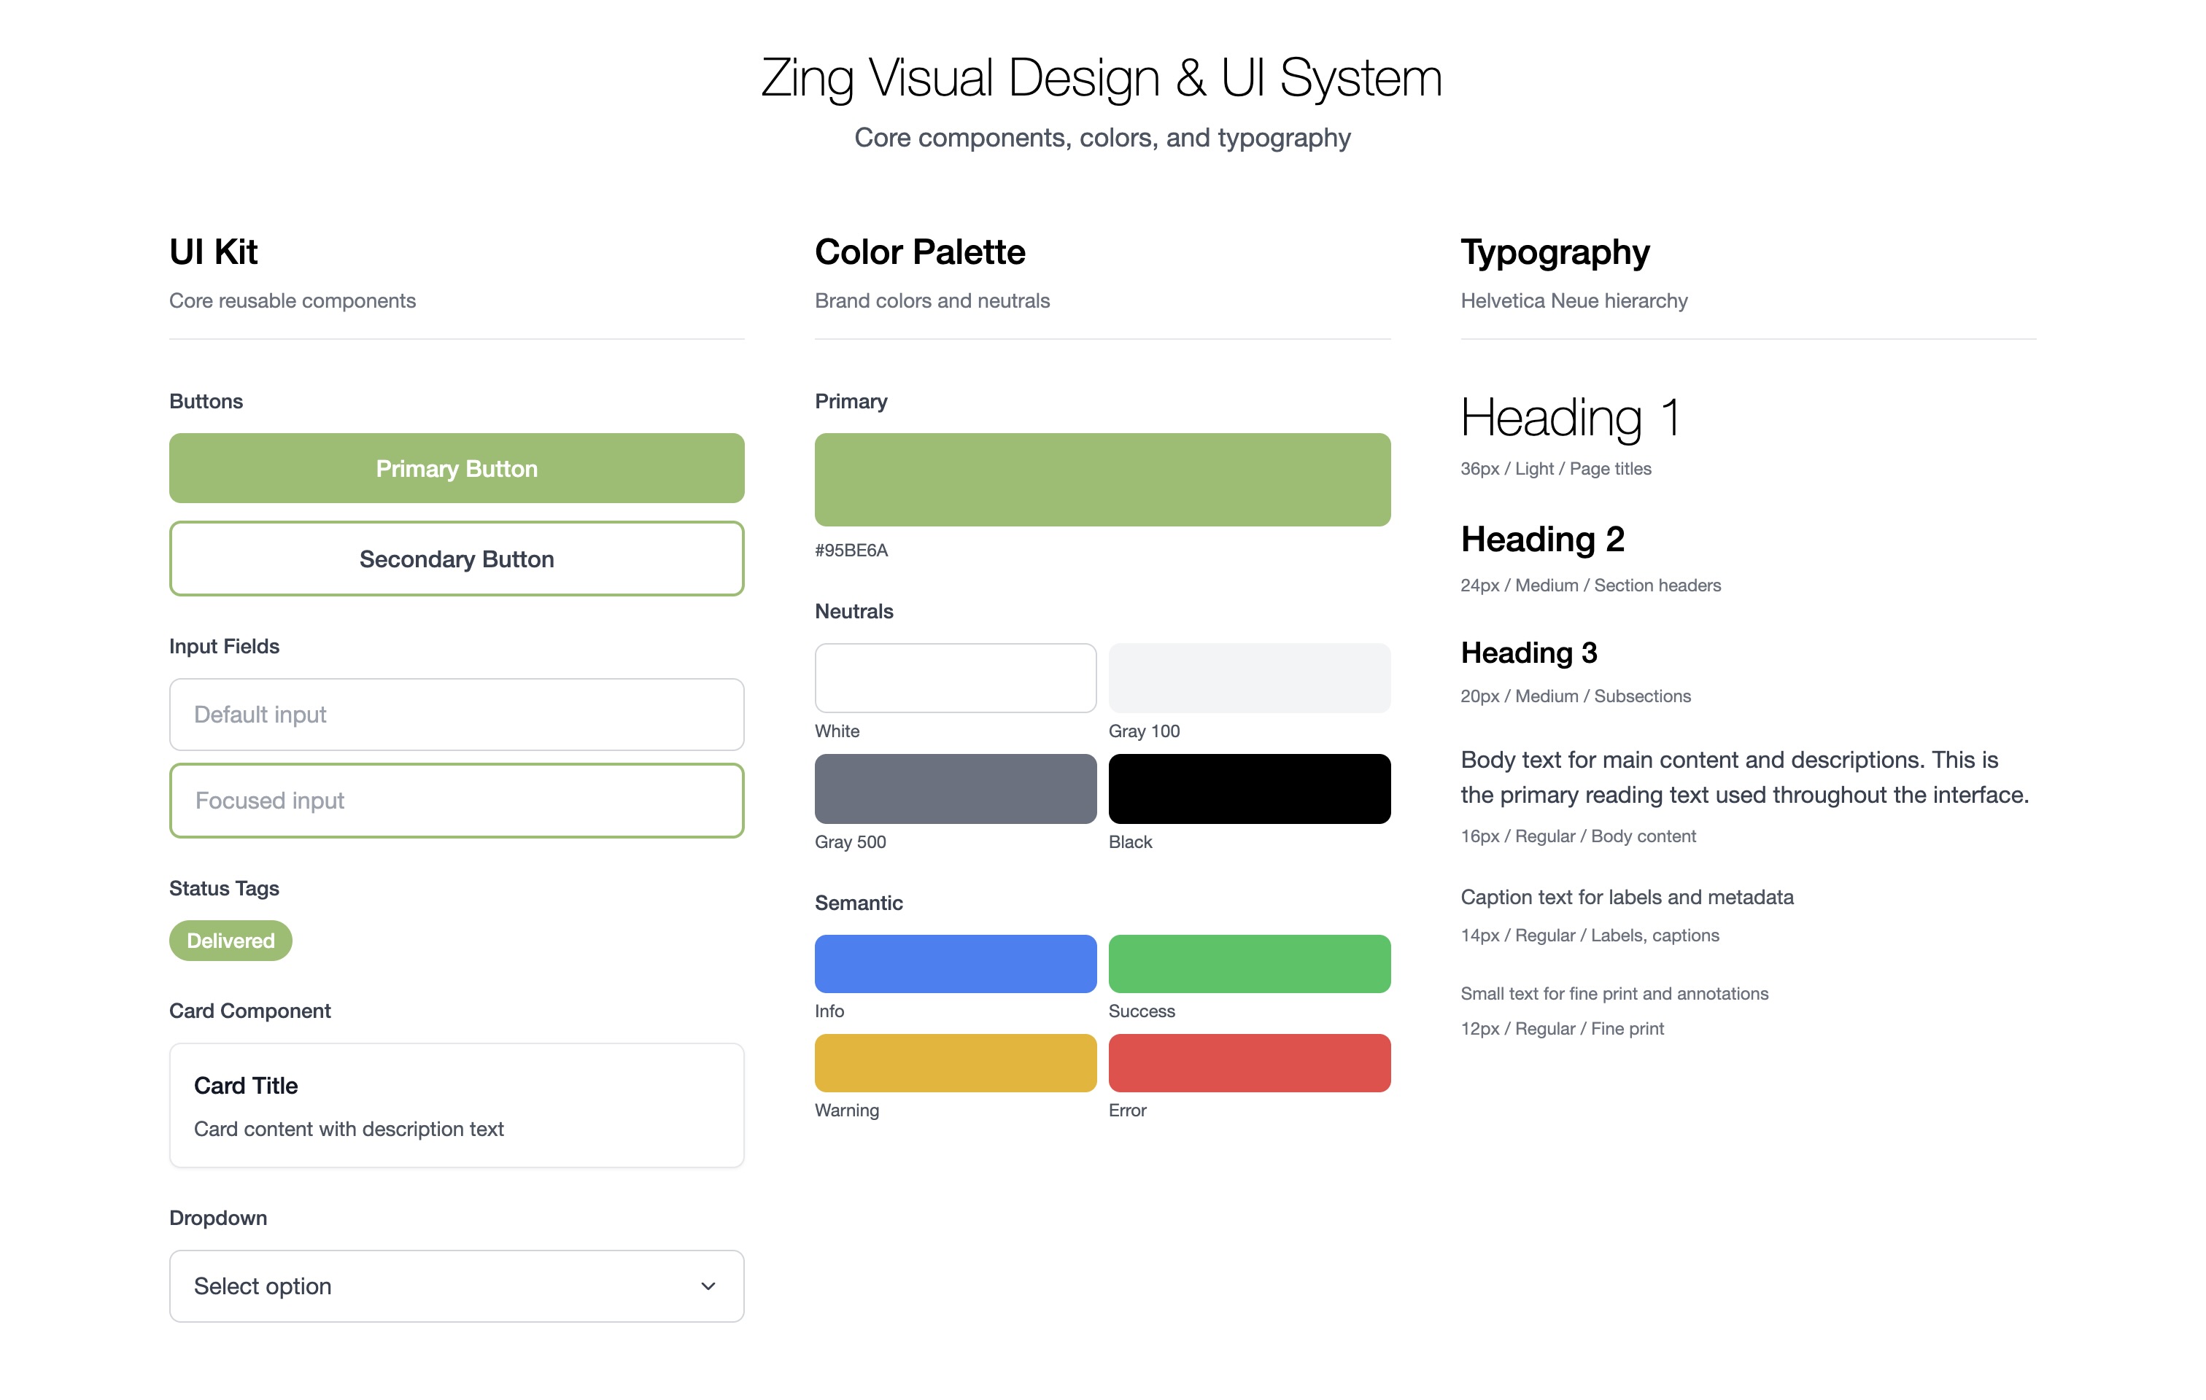Select the Delivered status tag
Viewport: 2206px width, 1400px height.
coord(231,941)
